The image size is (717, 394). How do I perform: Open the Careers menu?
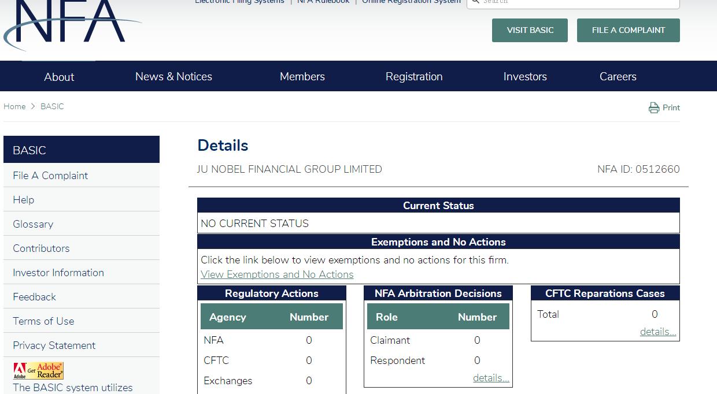(x=618, y=76)
